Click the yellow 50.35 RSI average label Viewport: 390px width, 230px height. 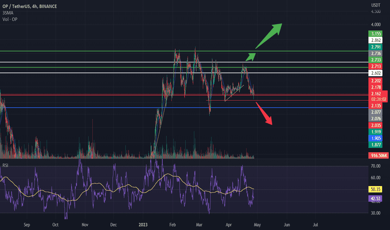[376, 189]
